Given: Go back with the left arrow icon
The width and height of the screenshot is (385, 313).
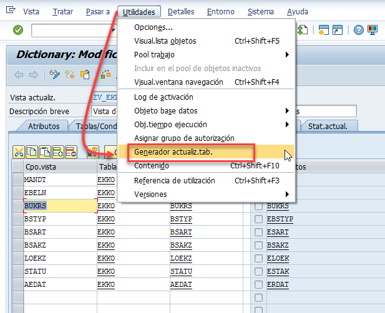Looking at the screenshot, I should [19, 75].
